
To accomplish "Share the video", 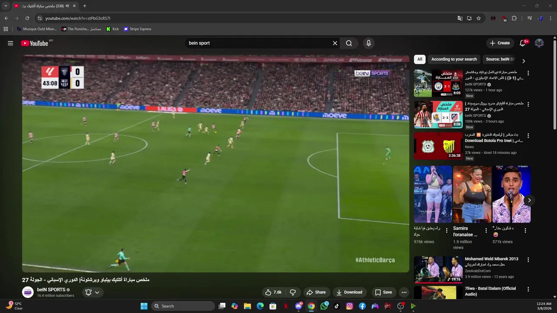I will (316, 292).
